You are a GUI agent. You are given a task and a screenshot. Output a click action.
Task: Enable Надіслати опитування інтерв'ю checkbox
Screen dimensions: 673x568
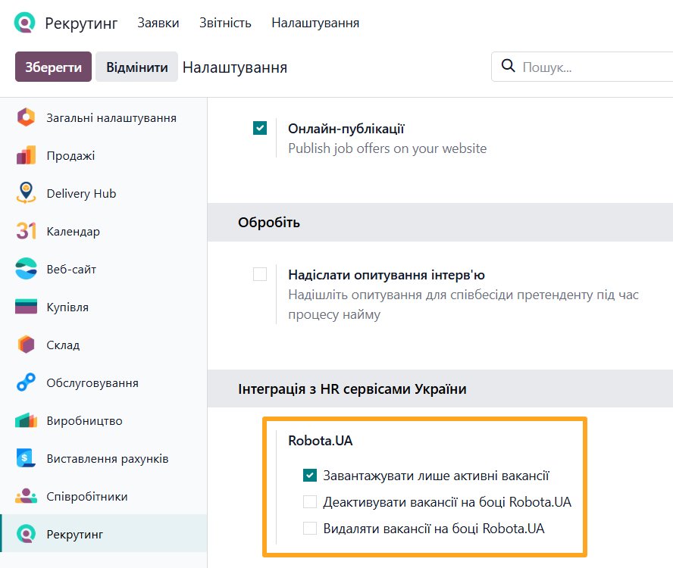[260, 273]
